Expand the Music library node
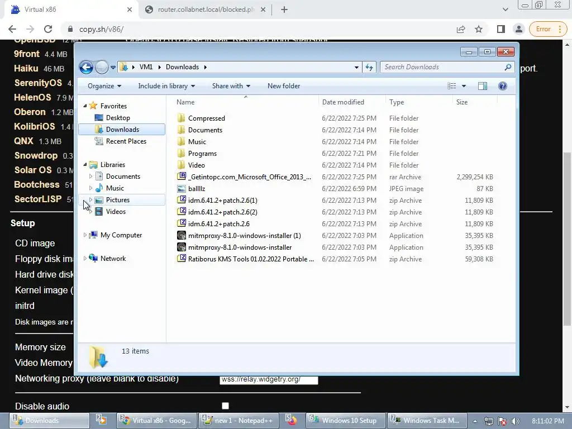 point(90,188)
